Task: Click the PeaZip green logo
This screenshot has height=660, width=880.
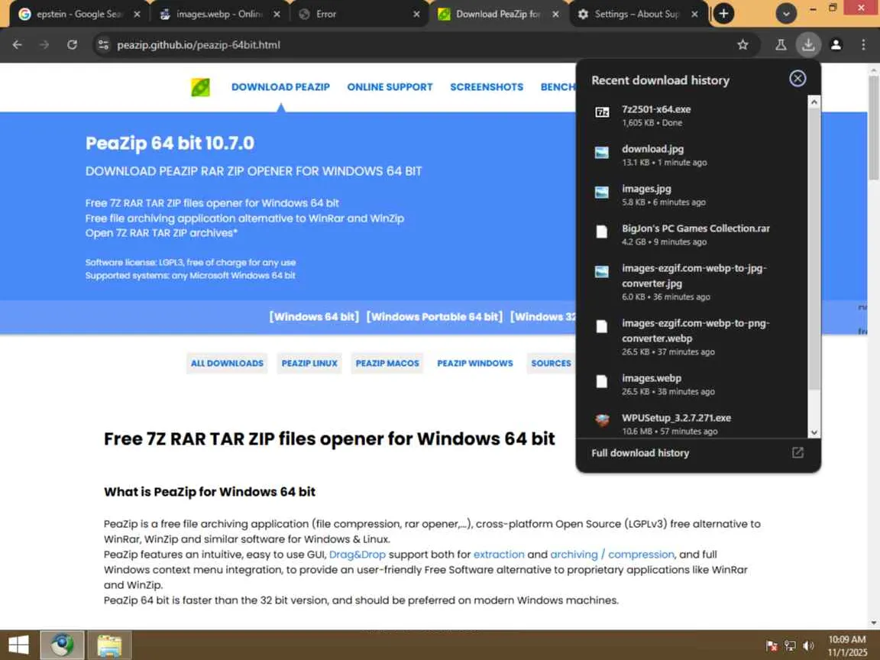Action: coord(200,87)
